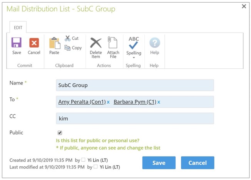Select the Copy icon in Clipboard group
Viewport: 251px width, 180px height.
[x=67, y=48]
